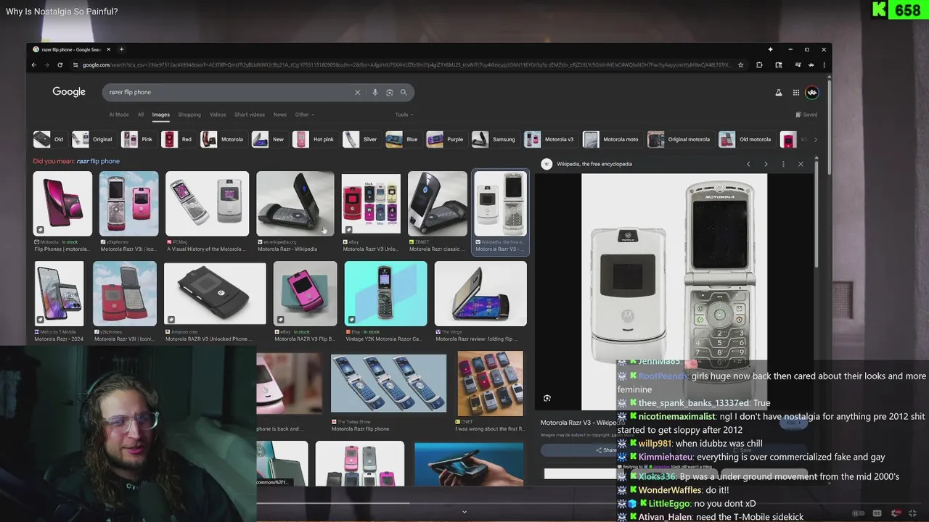Apply the New filter chip
This screenshot has height=522, width=929.
pos(269,139)
